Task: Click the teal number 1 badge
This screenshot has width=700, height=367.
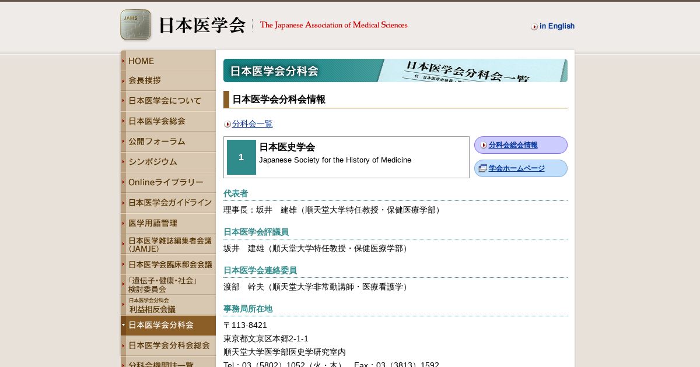Action: click(242, 157)
